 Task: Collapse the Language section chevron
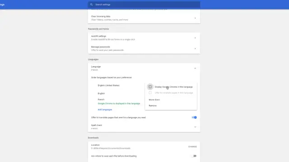click(195, 68)
